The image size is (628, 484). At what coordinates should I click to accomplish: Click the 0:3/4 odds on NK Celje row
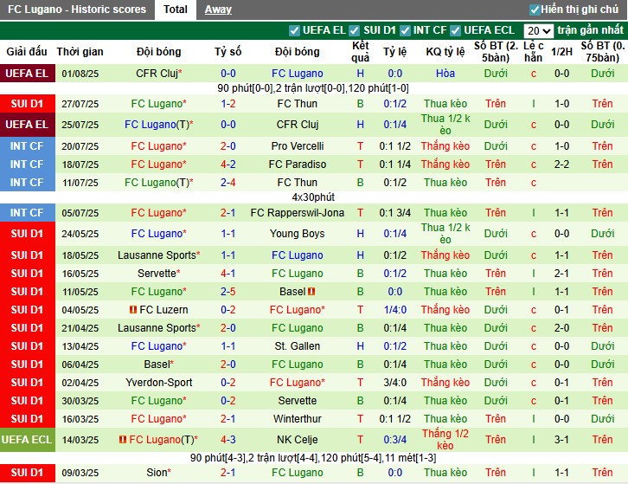point(395,440)
